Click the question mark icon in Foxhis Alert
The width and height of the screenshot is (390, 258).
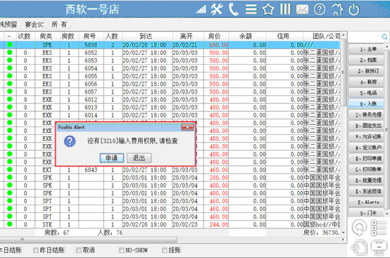pyautogui.click(x=70, y=141)
